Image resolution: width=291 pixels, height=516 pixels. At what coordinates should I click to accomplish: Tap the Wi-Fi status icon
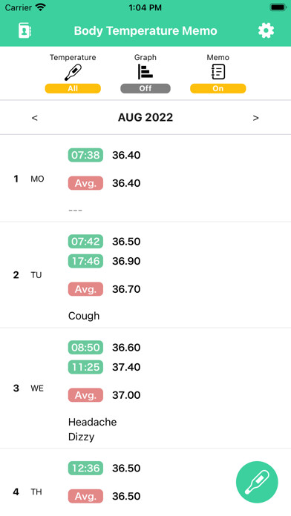point(41,7)
